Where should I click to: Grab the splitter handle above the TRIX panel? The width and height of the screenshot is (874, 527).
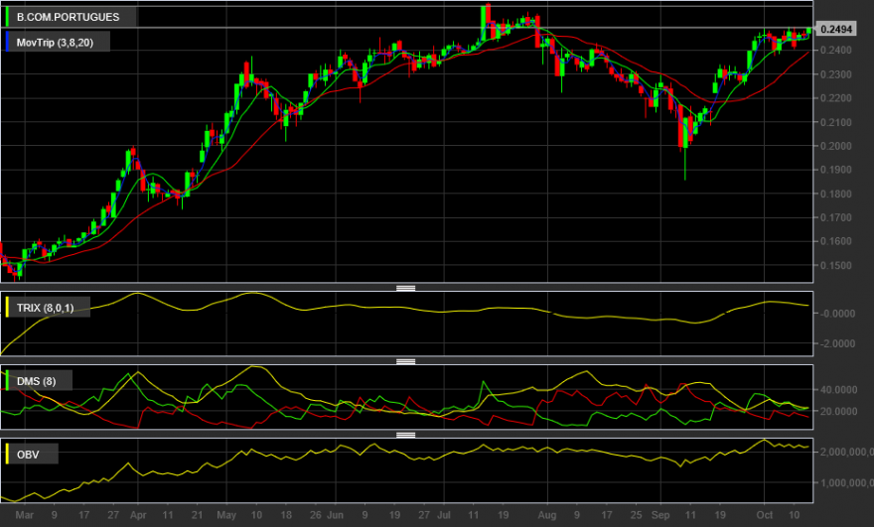[406, 288]
